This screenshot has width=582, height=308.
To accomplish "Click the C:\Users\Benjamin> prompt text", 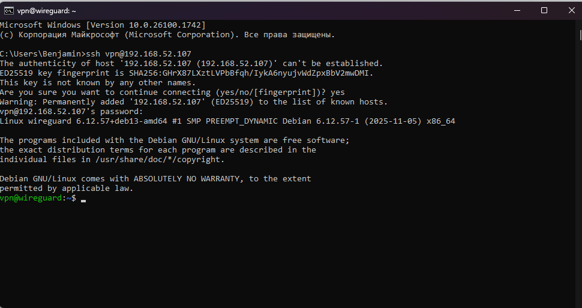I will tap(43, 53).
